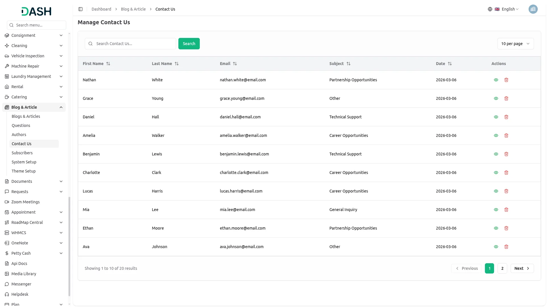Click the green Search button
This screenshot has height=308, width=548.
(189, 44)
